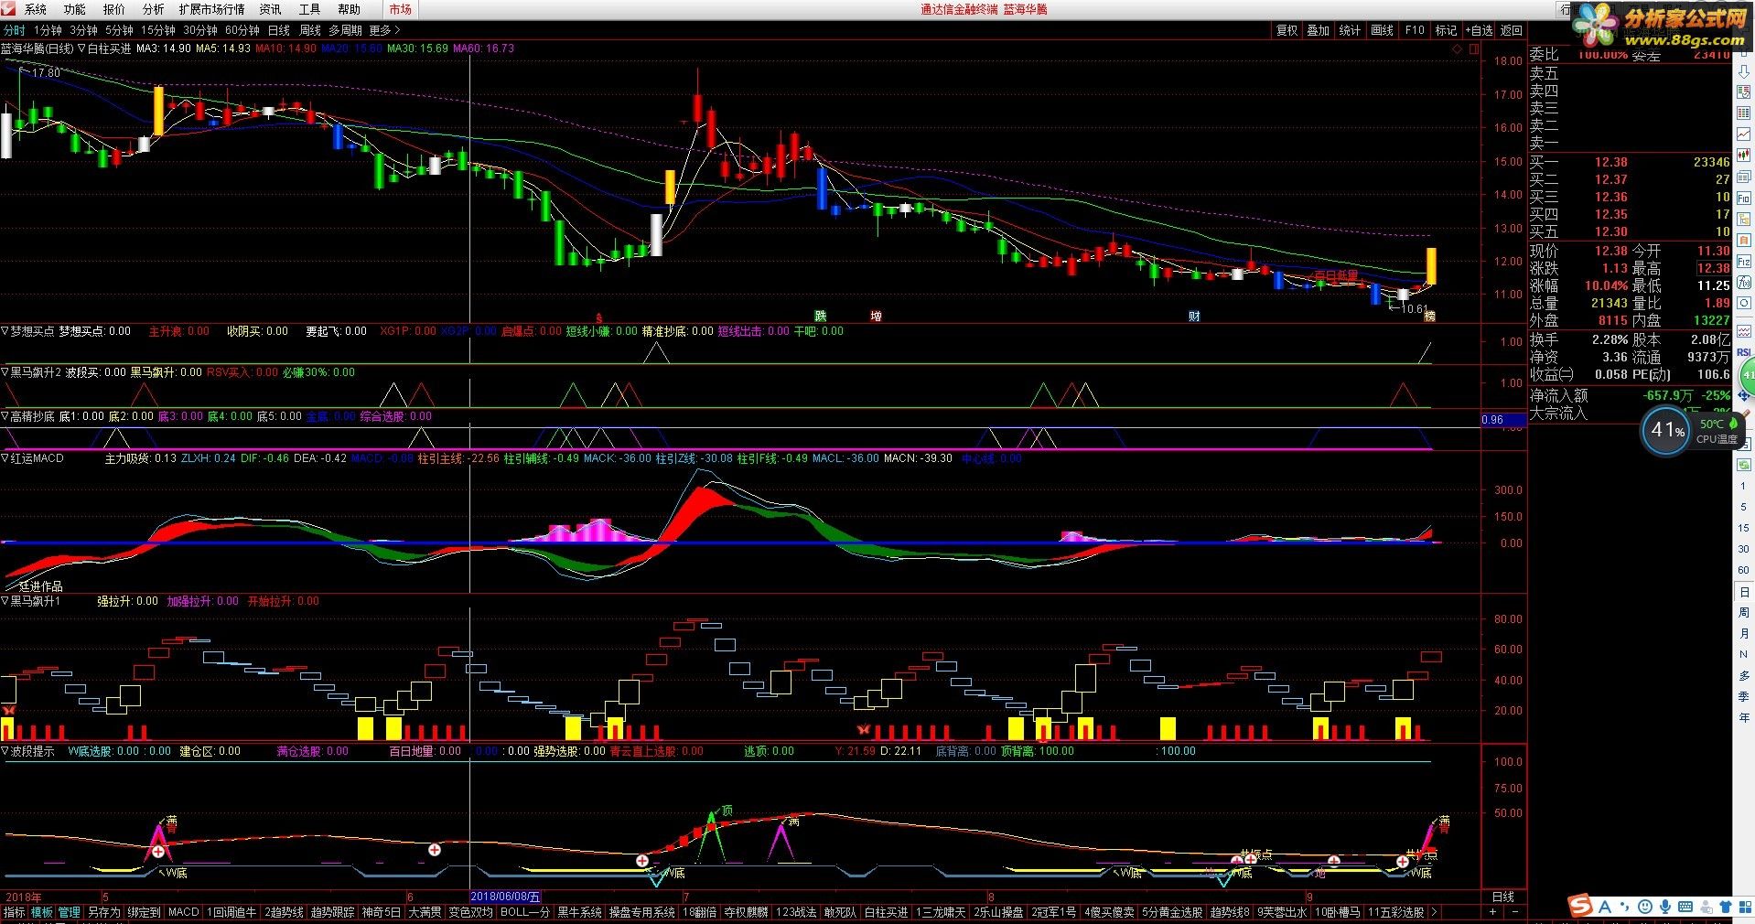Click the F12 trading icon in sidebar

tap(1744, 261)
